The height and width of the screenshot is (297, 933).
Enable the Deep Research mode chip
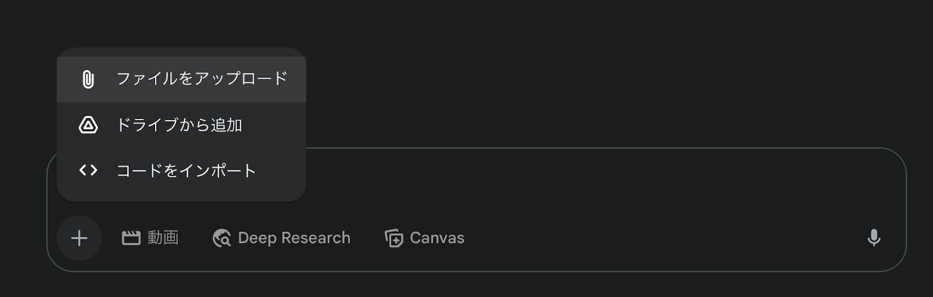click(282, 238)
